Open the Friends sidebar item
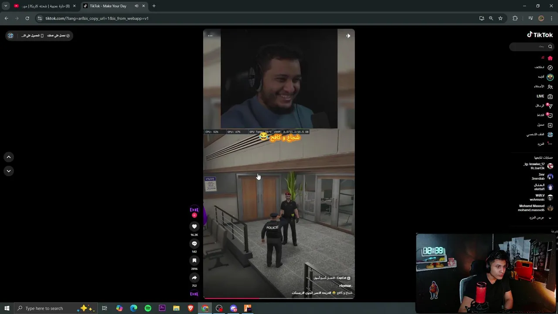Image resolution: width=558 pixels, height=314 pixels. point(543,86)
